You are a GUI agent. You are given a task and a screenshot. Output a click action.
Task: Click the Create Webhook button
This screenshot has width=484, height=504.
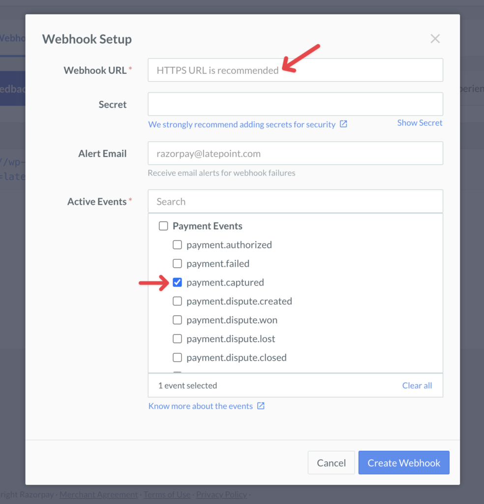coord(403,463)
